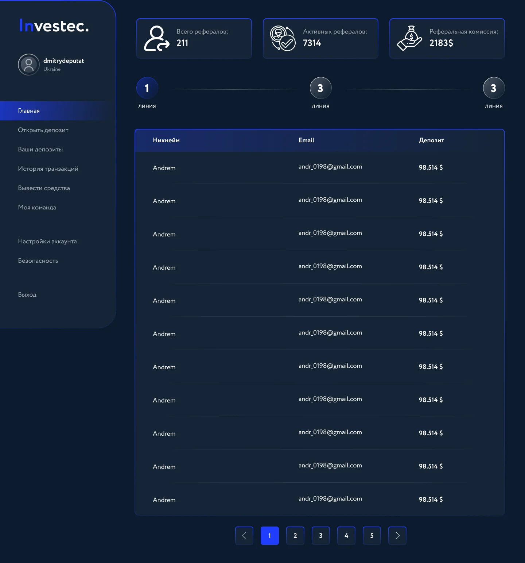Screen dimensions: 525x563
Task: Go to page 5 of pagination
Action: tap(372, 536)
